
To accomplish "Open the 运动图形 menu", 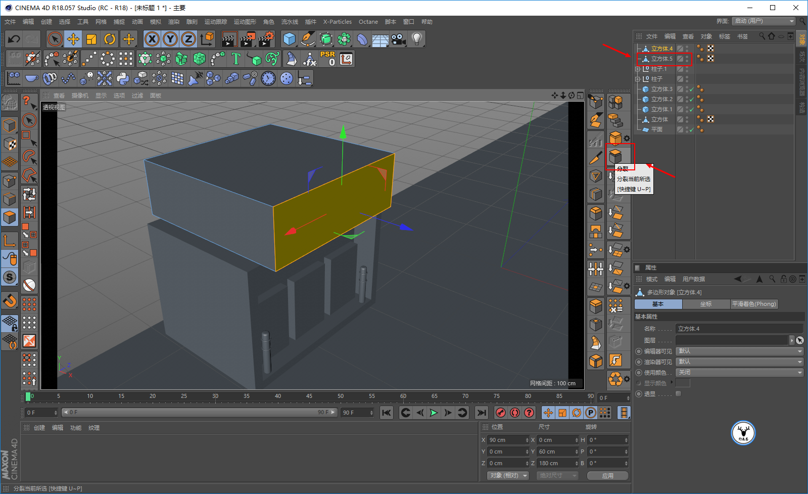I will pos(245,22).
